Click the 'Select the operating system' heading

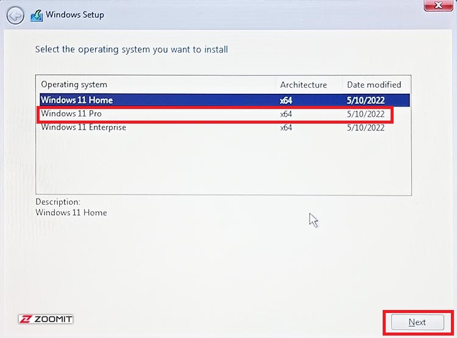pos(132,49)
